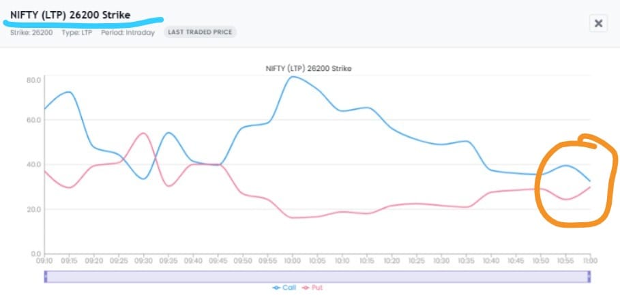Click the Call line end point at 11:00
The image size is (620, 304).
589,181
